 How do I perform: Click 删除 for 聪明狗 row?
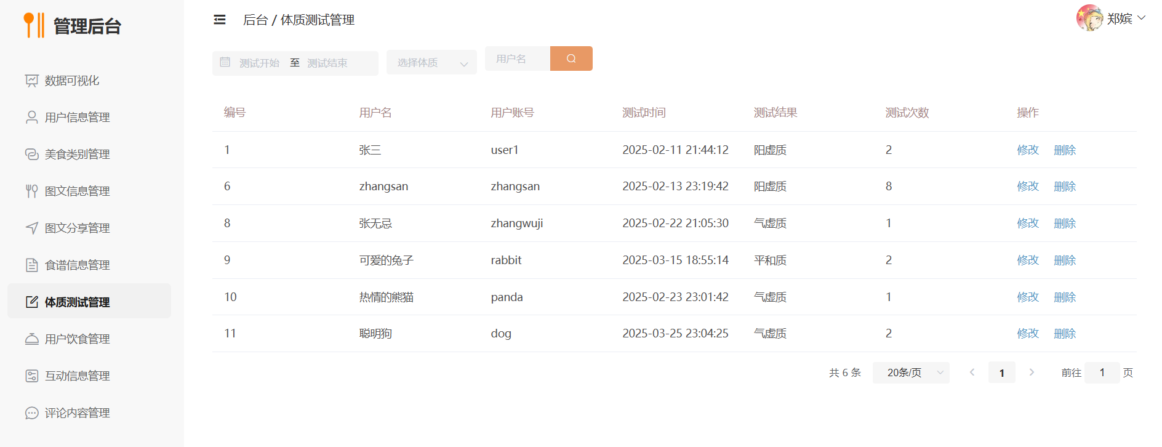pyautogui.click(x=1065, y=333)
